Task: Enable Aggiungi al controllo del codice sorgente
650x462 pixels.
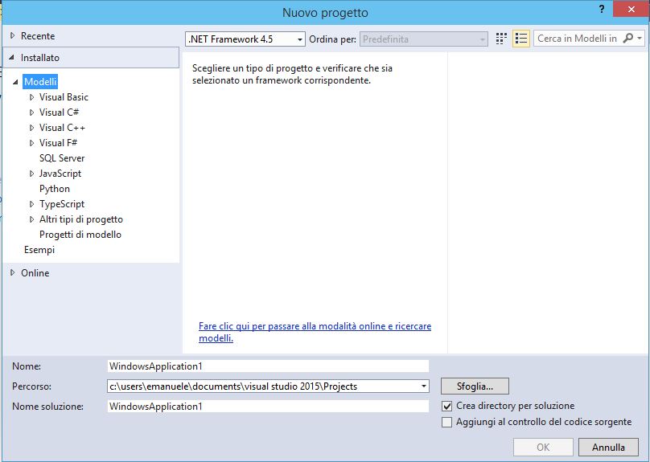Action: (447, 423)
